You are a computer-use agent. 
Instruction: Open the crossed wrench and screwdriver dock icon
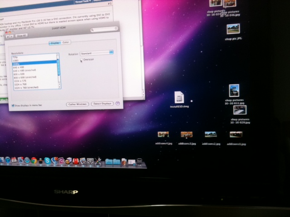point(98,161)
